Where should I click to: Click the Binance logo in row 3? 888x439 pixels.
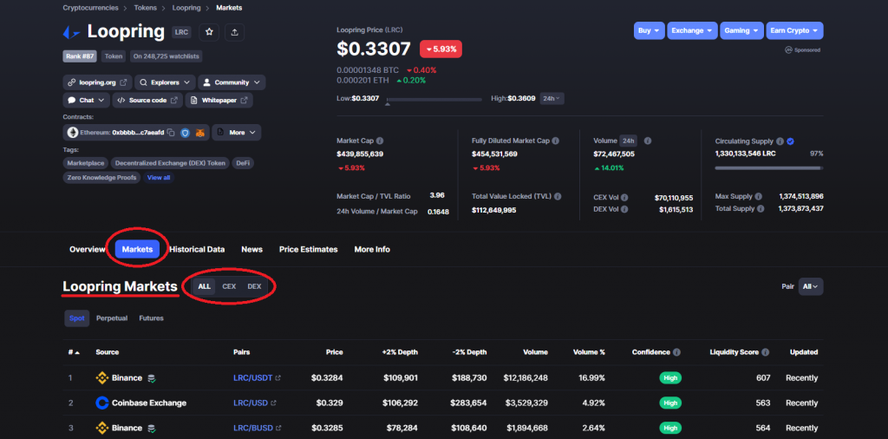[102, 429]
